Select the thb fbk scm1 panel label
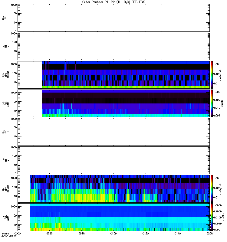This screenshot has height=242, width=227. [x=6, y=103]
